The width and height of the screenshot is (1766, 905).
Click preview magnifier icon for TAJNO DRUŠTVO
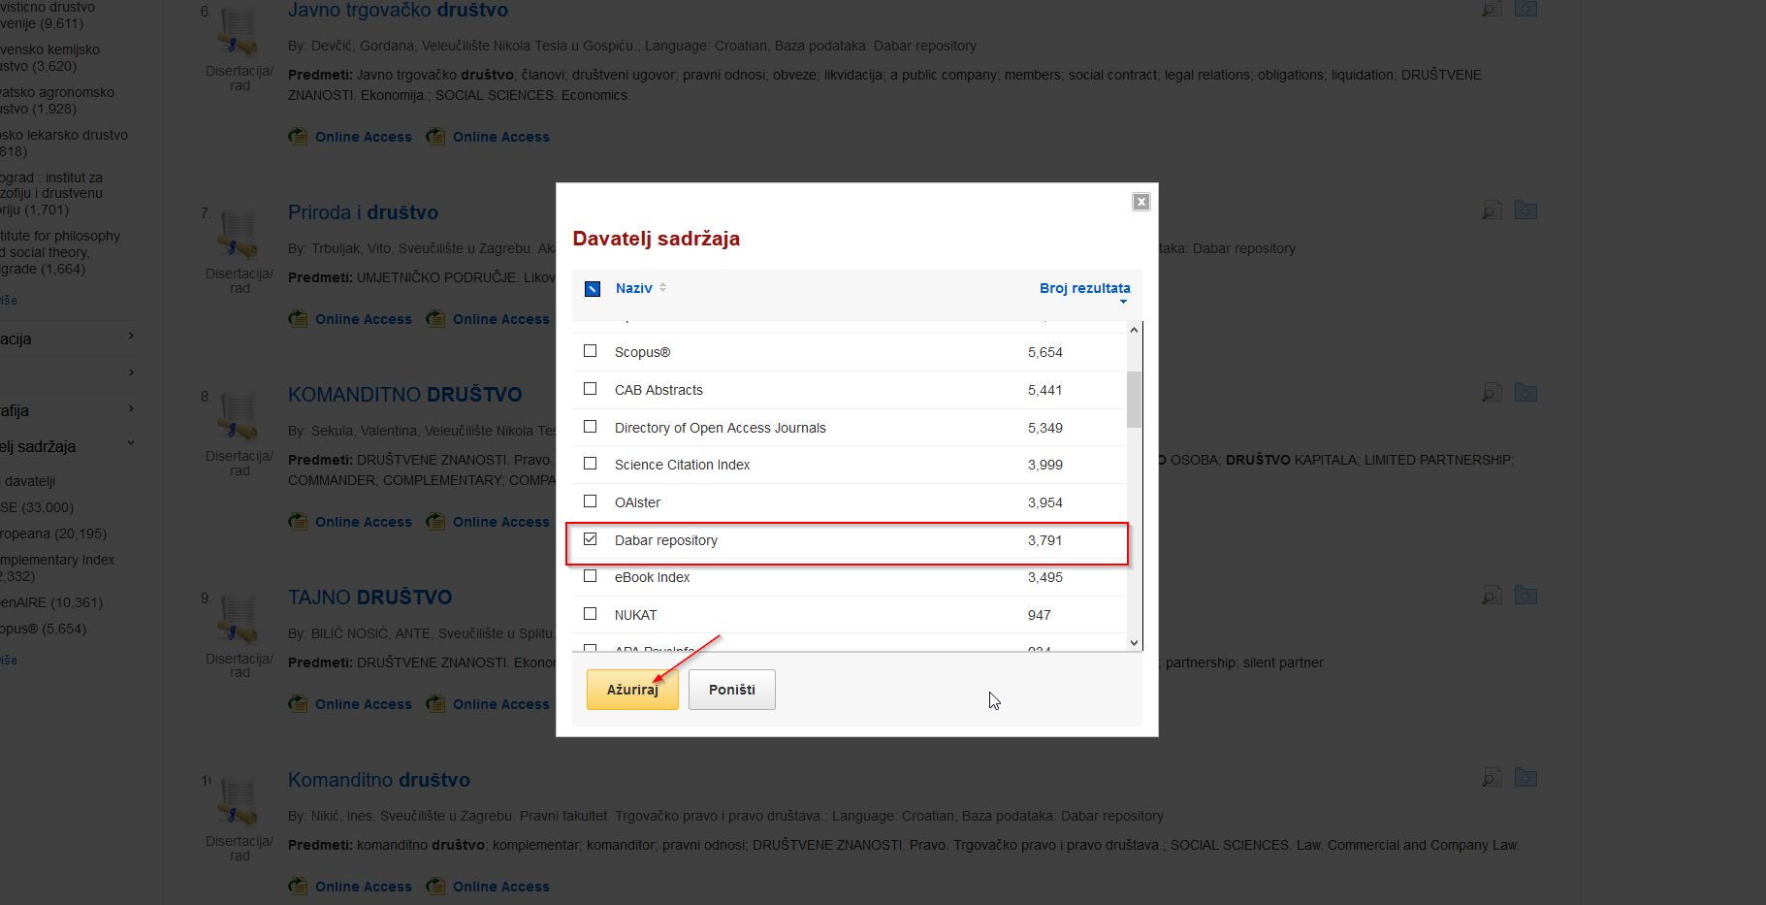point(1492,595)
